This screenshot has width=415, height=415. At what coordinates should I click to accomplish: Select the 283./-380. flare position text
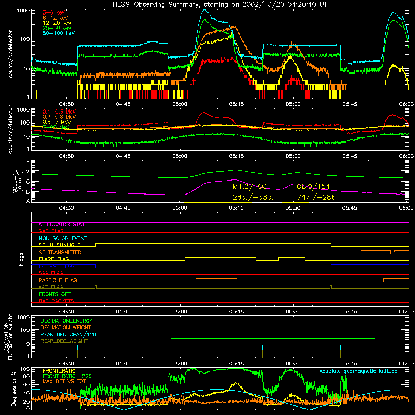coord(253,198)
